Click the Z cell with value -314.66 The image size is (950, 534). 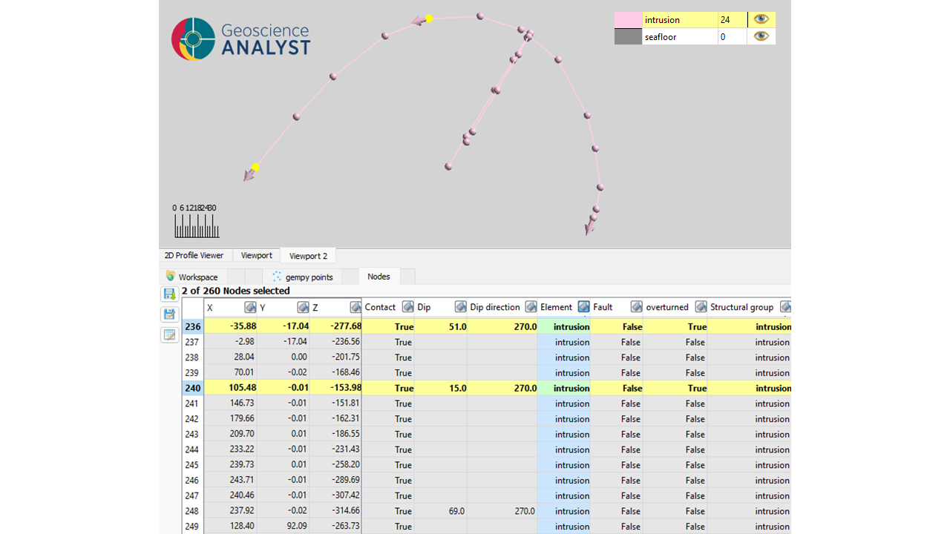click(335, 511)
